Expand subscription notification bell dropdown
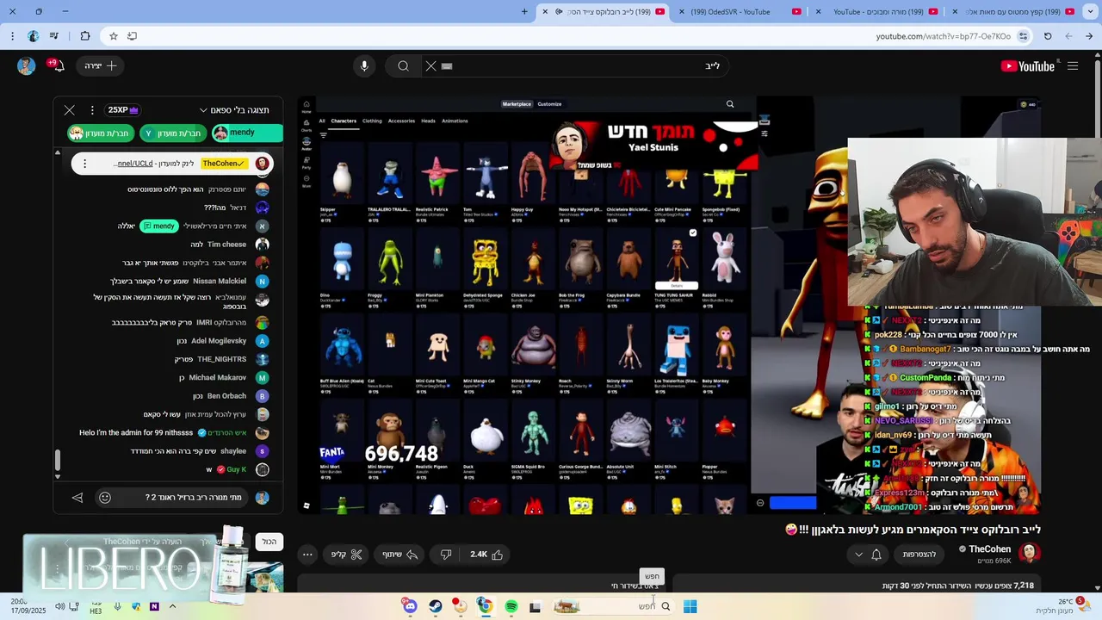The height and width of the screenshot is (620, 1102). [867, 555]
